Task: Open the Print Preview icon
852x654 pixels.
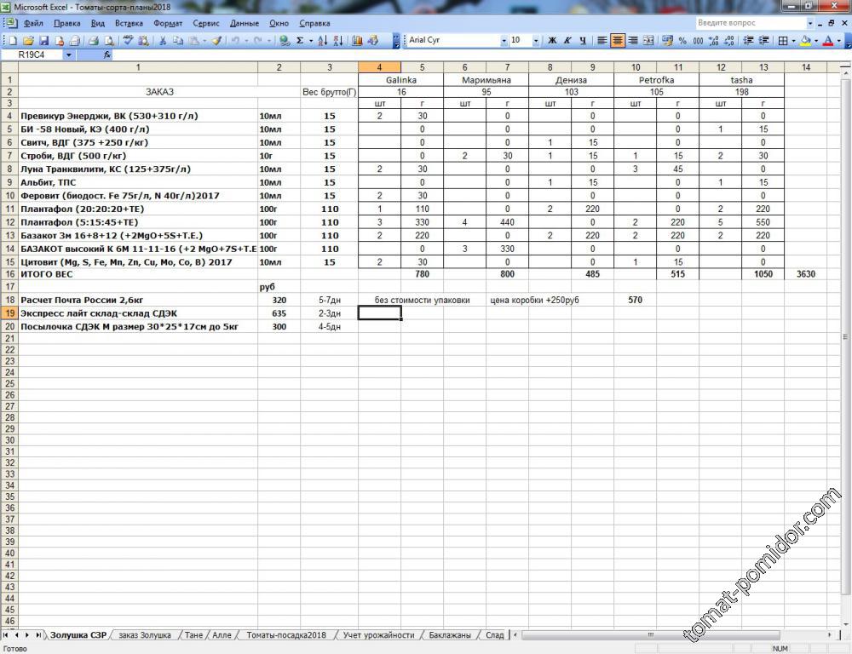Action: tap(109, 40)
